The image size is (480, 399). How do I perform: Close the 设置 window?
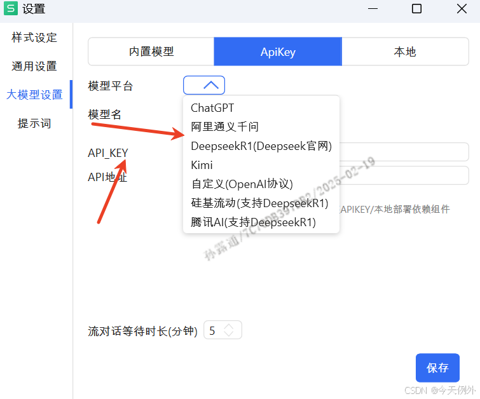click(x=462, y=8)
